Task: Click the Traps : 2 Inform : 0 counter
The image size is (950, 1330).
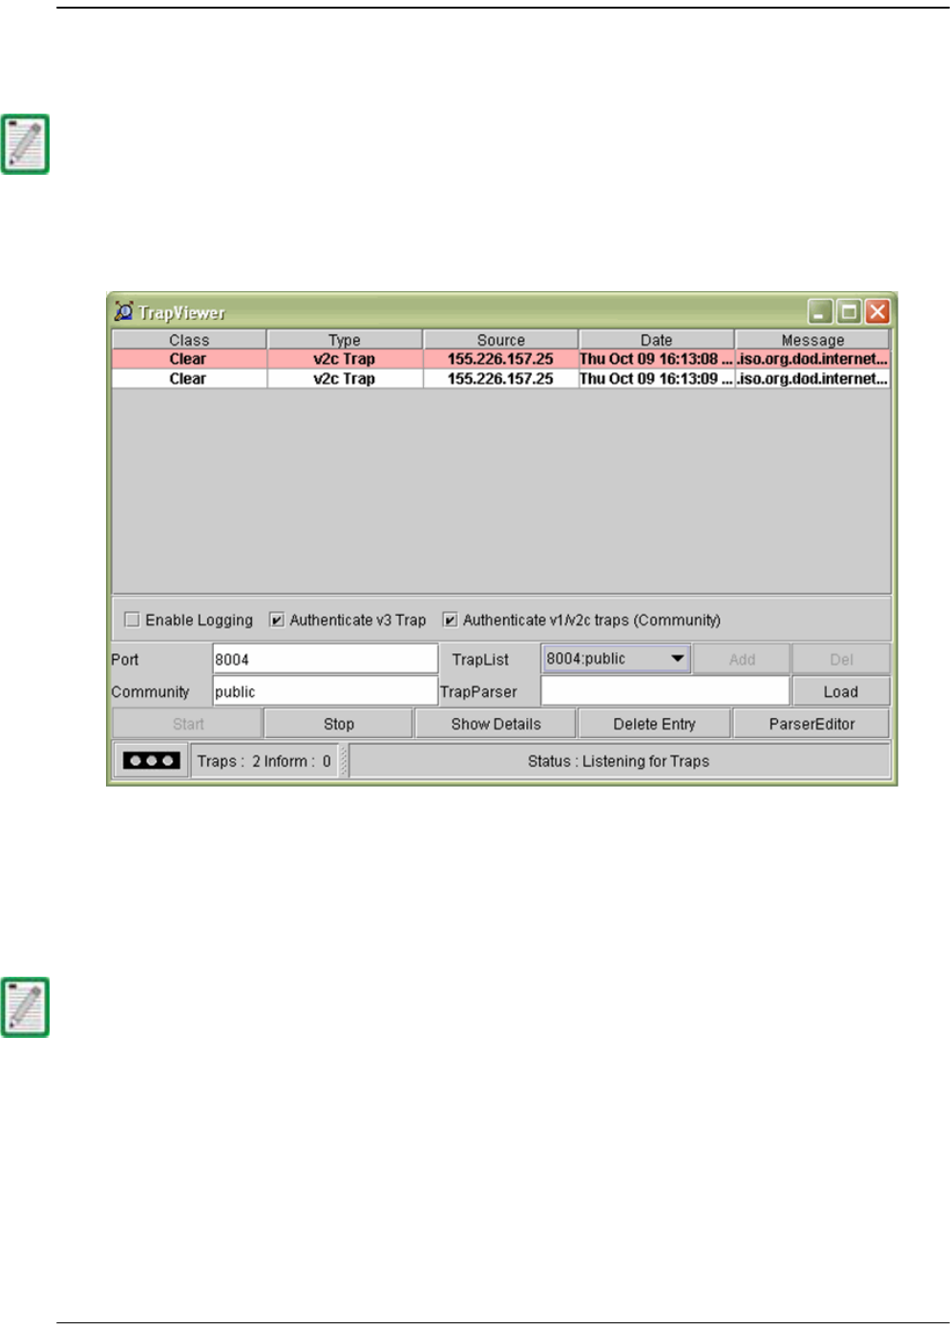Action: point(264,761)
